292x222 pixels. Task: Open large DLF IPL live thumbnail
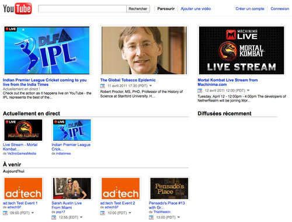[47, 50]
